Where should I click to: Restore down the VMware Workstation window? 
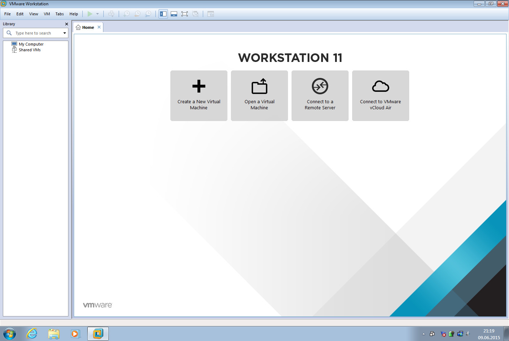tap(490, 4)
